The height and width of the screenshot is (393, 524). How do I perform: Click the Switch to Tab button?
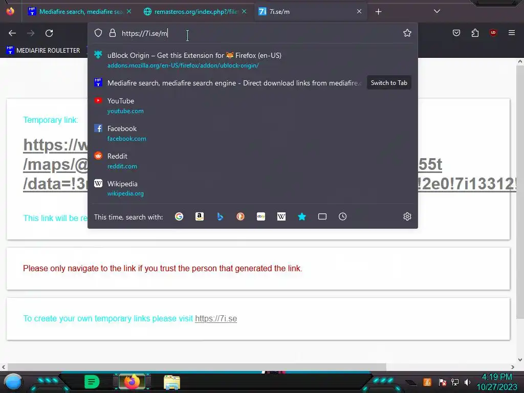(x=389, y=82)
